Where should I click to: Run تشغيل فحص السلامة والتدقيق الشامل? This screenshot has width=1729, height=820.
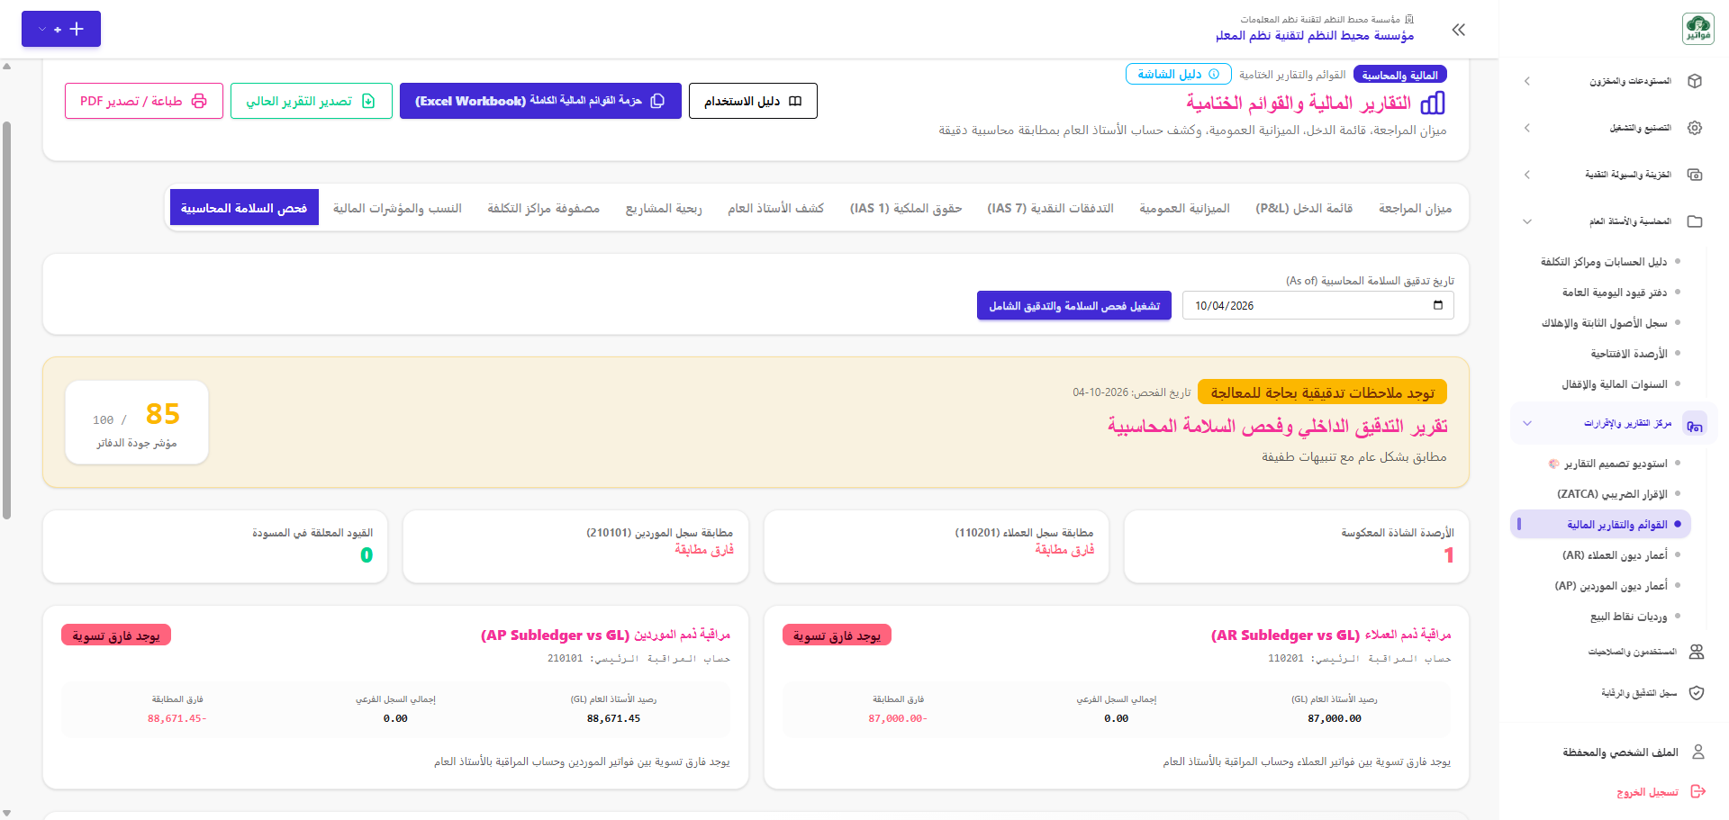(x=1074, y=305)
